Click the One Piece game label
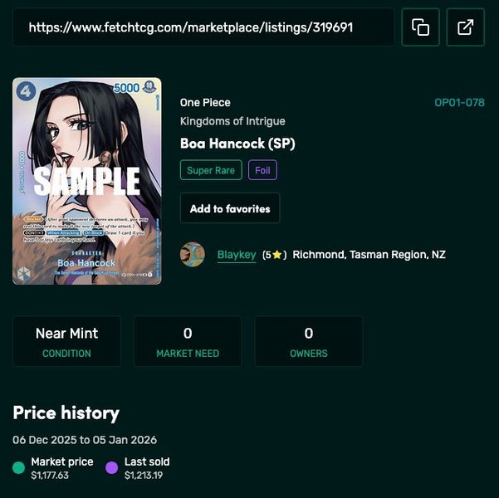The image size is (499, 498). tap(205, 102)
